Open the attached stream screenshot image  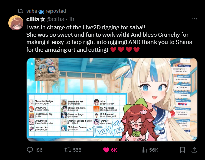[x=112, y=99]
